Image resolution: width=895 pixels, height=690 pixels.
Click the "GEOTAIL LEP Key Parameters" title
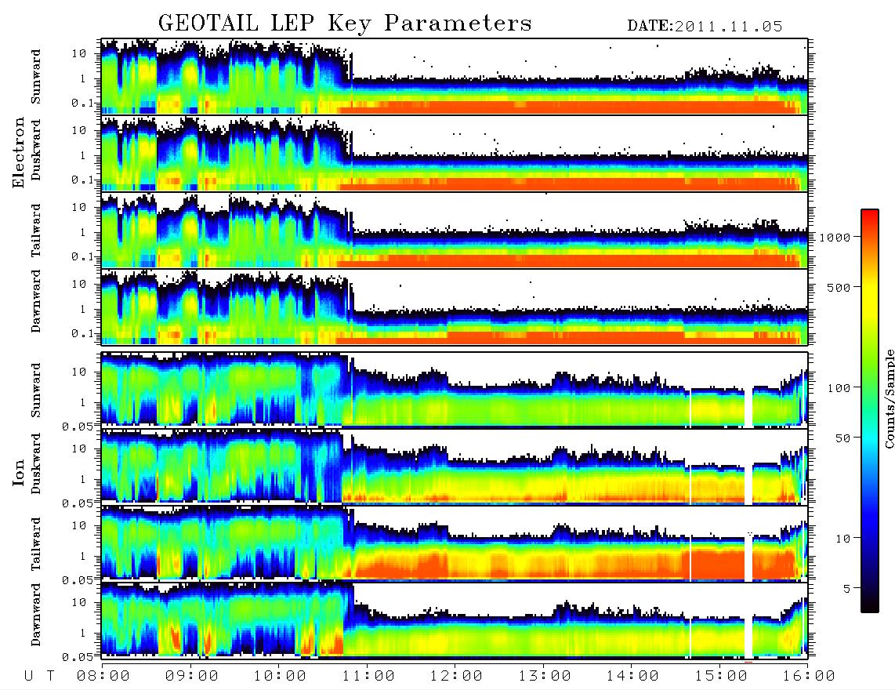[345, 24]
